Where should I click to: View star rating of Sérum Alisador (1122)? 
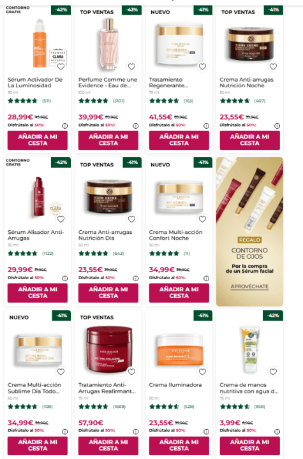(x=22, y=254)
